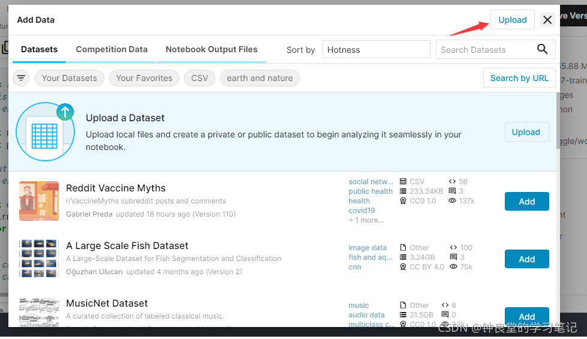587x339 pixels.
Task: Click Reddit Vaccine Myths comments icon
Action: pyautogui.click(x=452, y=191)
